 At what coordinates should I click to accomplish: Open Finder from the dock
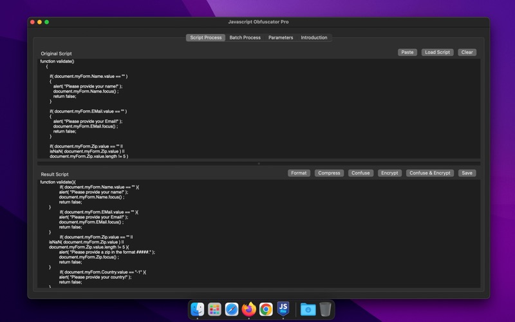(x=198, y=310)
